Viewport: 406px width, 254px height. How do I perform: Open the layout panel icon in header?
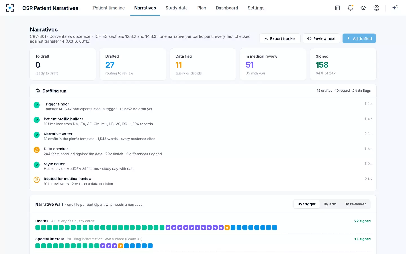coord(337,8)
